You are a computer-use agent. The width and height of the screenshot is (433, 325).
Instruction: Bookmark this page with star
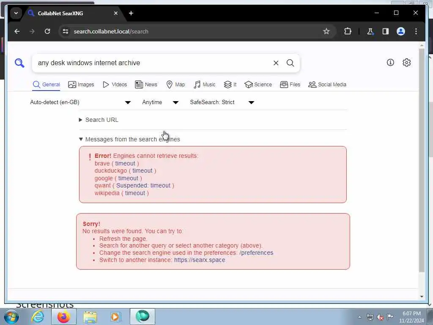(326, 31)
